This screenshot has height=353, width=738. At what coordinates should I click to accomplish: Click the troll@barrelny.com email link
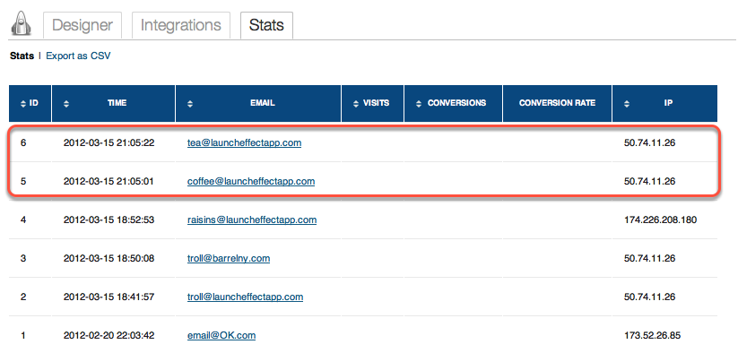coord(229,258)
